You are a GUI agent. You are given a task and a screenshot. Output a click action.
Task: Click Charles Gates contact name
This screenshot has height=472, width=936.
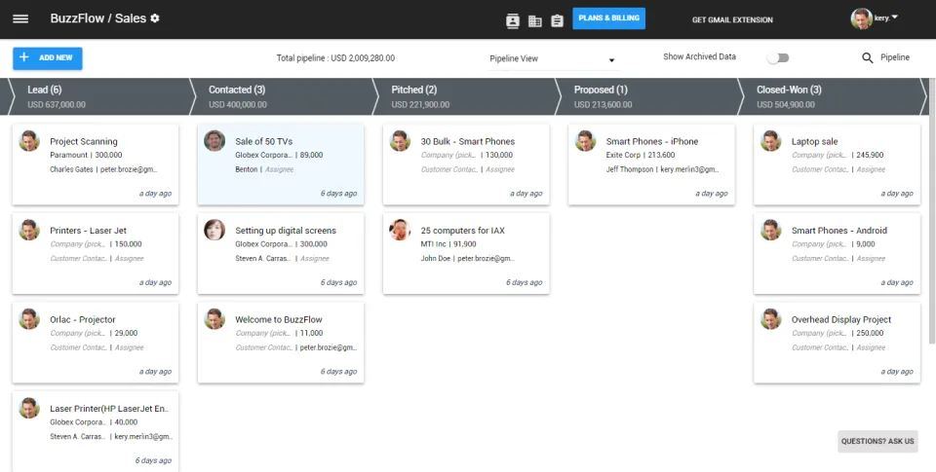71,169
